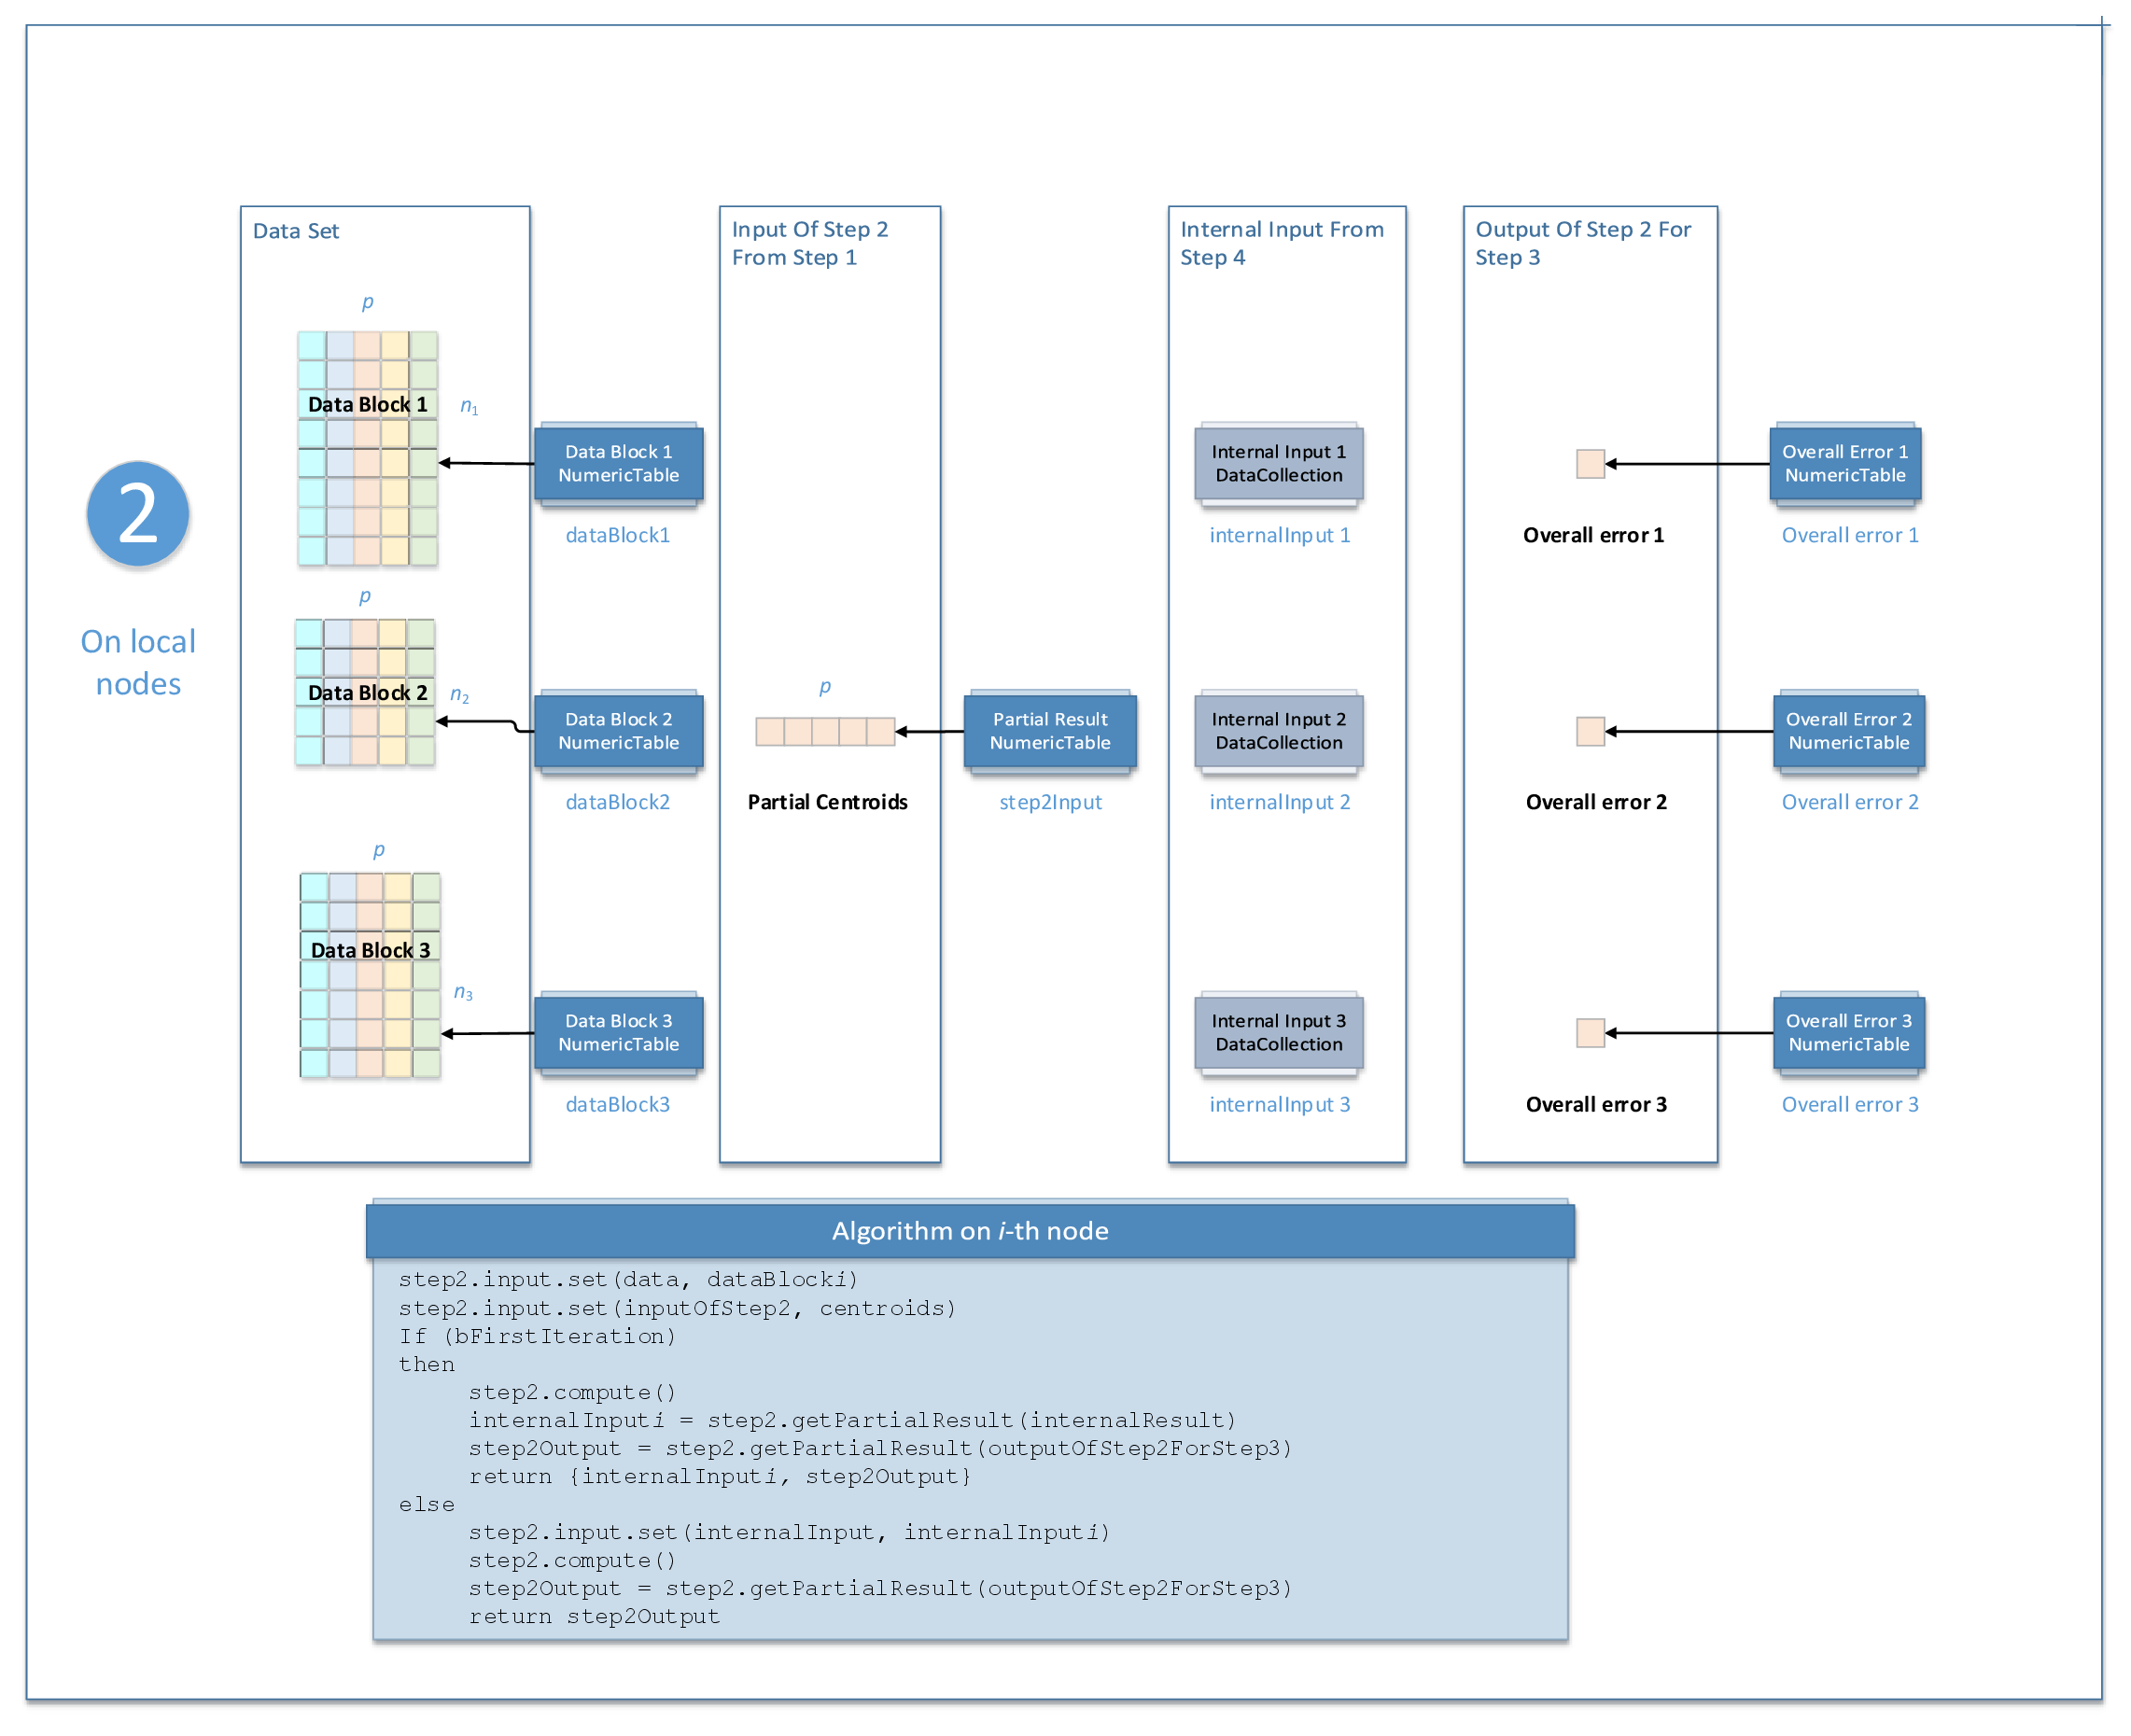
Task: Click the Overall error 1 peach square
Action: coord(1589,464)
